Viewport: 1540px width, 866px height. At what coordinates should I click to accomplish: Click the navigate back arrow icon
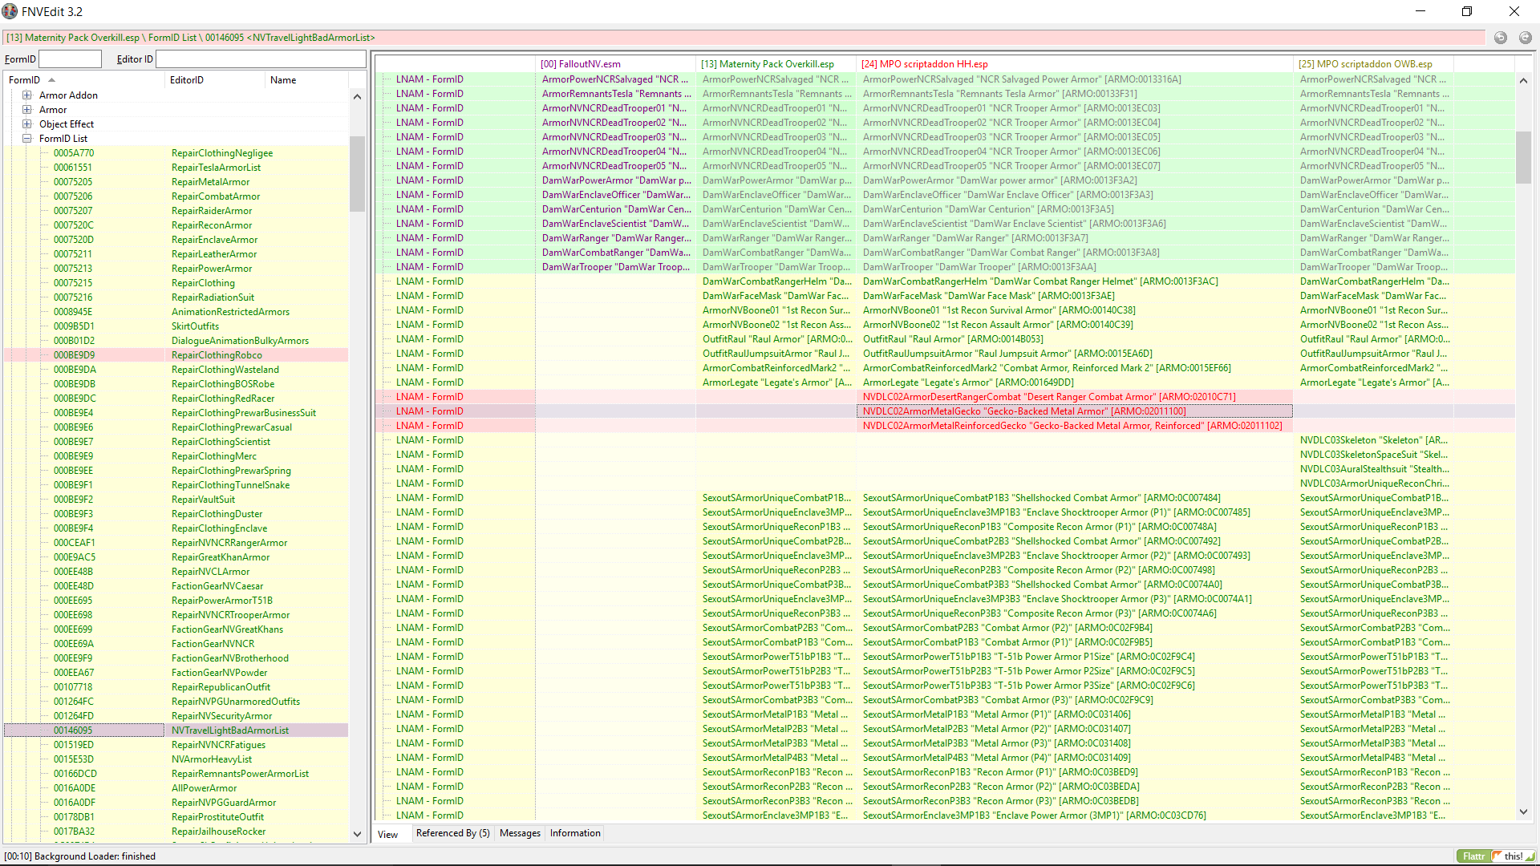coord(1501,38)
